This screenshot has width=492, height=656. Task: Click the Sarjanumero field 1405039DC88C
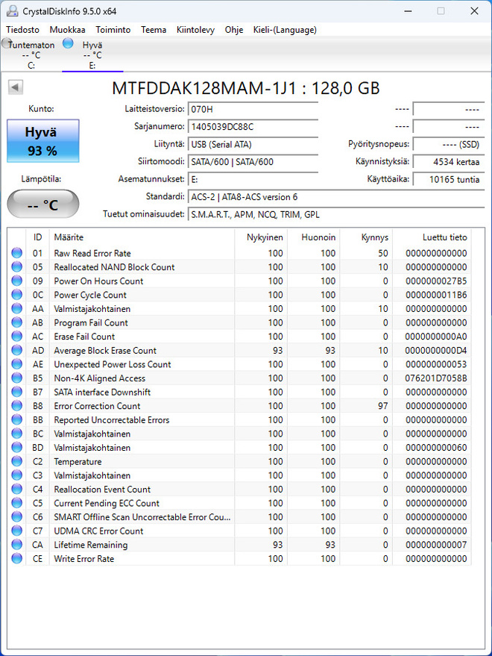click(x=253, y=127)
